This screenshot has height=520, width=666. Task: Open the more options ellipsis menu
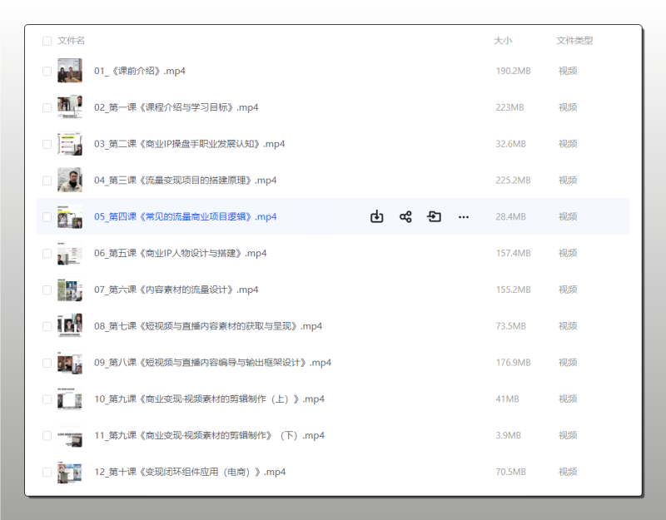point(464,217)
